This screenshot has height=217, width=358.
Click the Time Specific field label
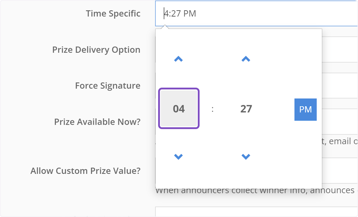point(113,13)
